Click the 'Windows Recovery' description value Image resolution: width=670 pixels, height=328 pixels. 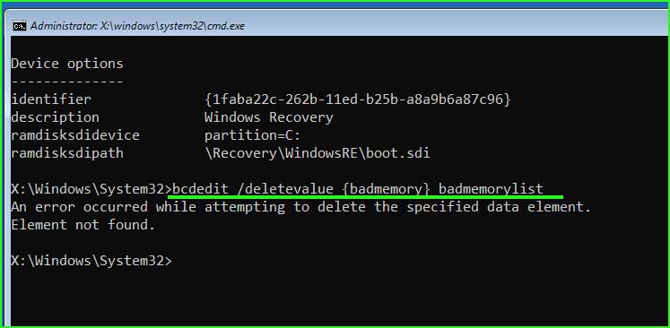(269, 117)
